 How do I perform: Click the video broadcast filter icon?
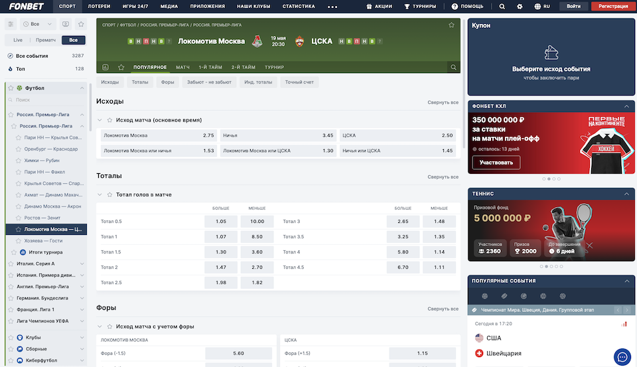point(65,24)
